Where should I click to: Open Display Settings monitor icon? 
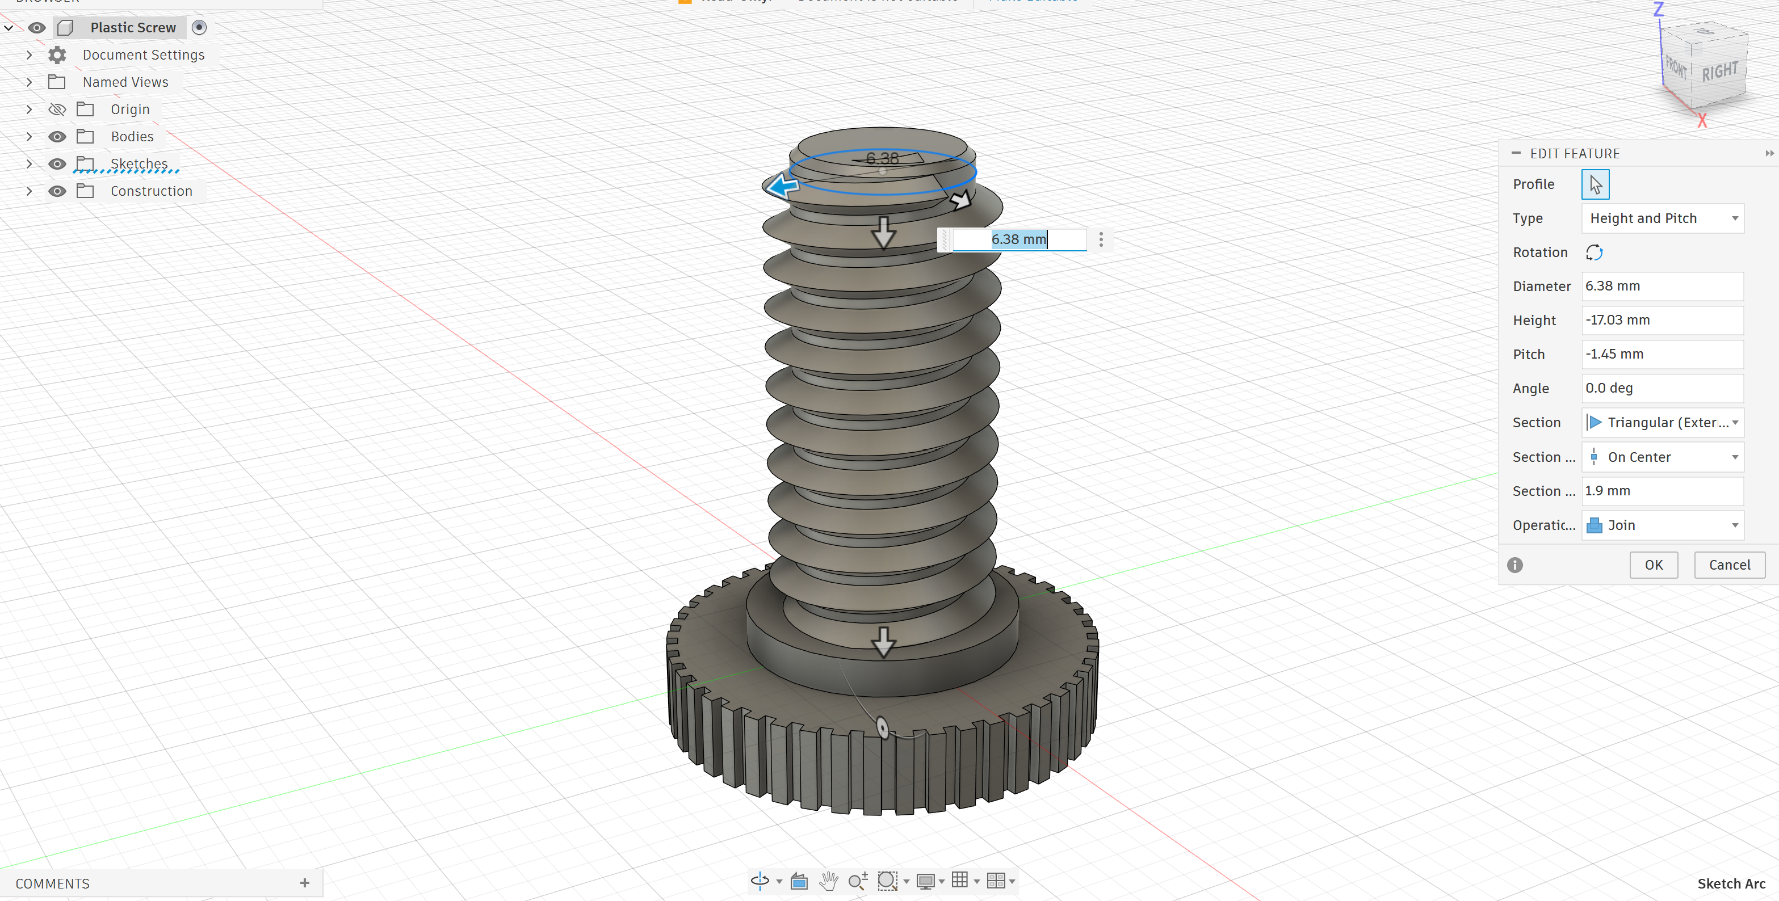pos(925,881)
